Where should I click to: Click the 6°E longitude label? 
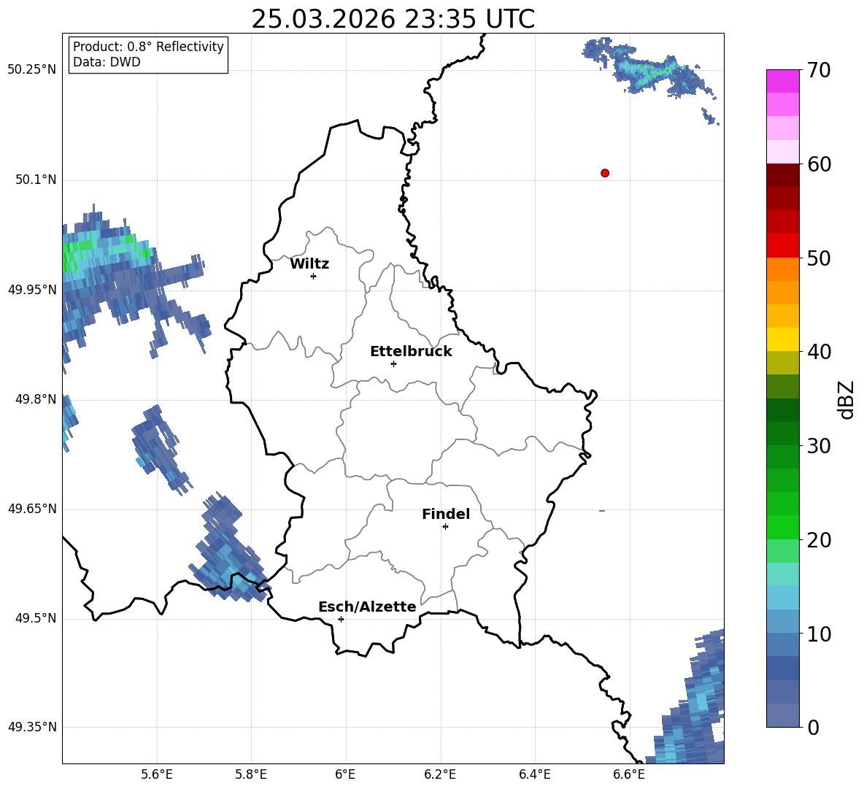[345, 774]
